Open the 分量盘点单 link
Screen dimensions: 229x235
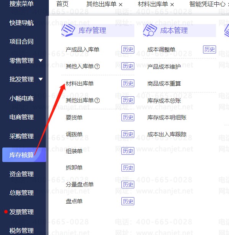pyautogui.click(x=80, y=185)
